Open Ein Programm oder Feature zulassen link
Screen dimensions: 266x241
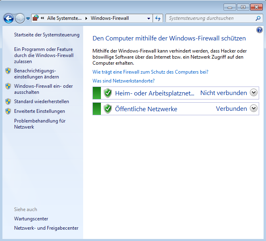tap(44, 55)
